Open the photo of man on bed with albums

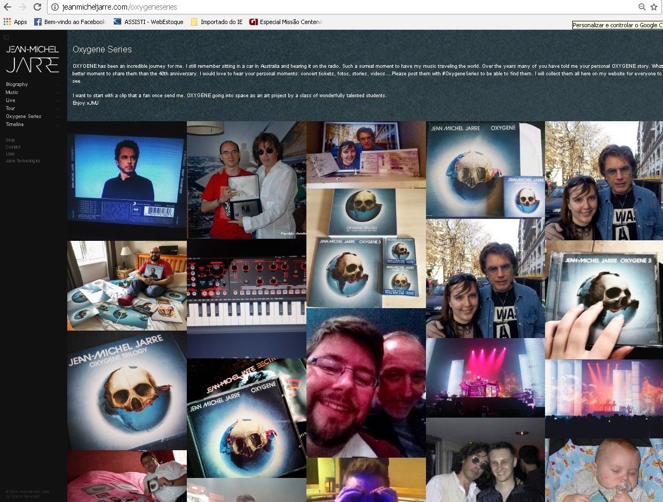coord(127,286)
